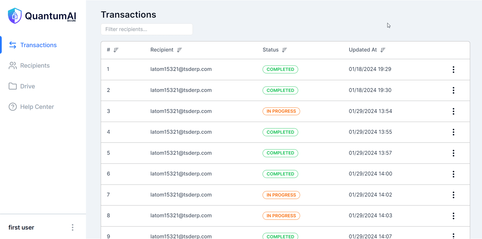Viewport: 482px width, 239px height.
Task: Click COMPLETED status badge in row 2
Action: click(x=280, y=90)
